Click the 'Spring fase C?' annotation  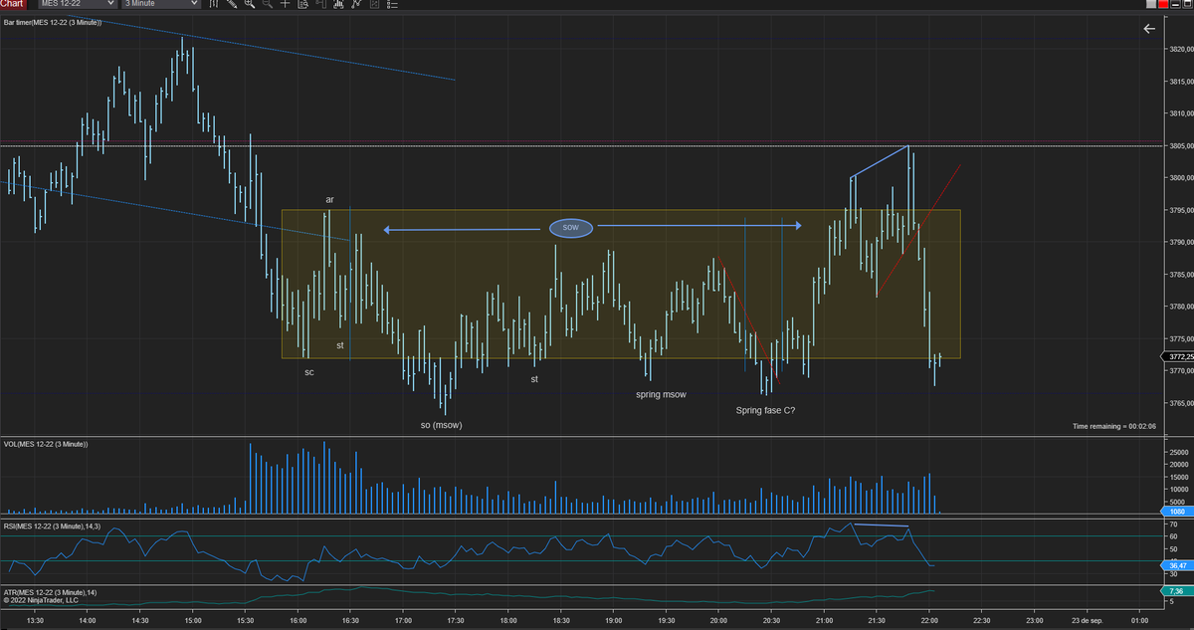[765, 410]
